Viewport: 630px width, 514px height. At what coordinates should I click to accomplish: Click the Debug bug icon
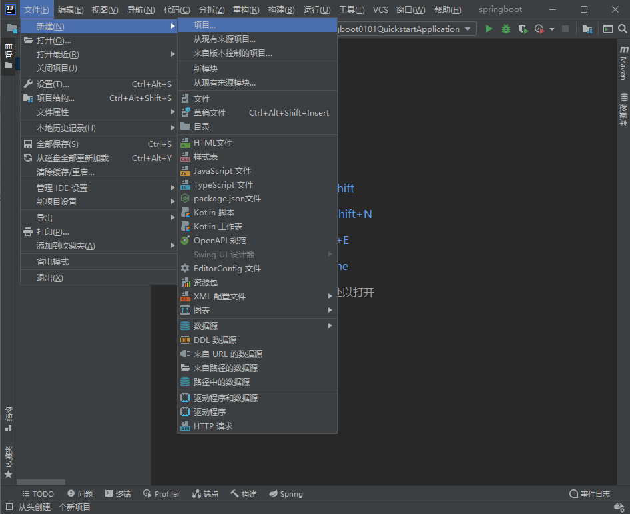[506, 29]
